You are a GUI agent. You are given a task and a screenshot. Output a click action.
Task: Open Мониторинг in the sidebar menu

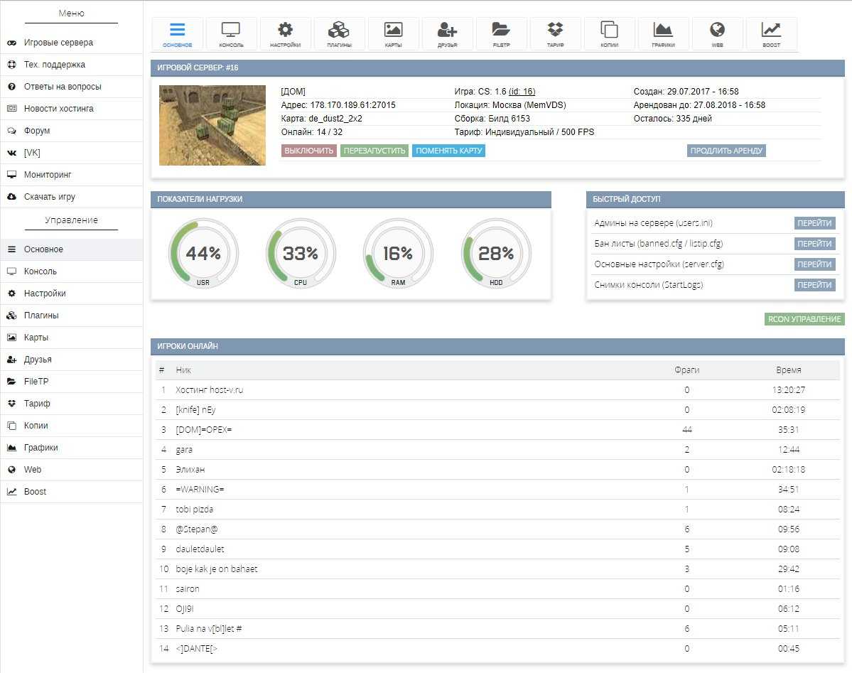(x=48, y=175)
